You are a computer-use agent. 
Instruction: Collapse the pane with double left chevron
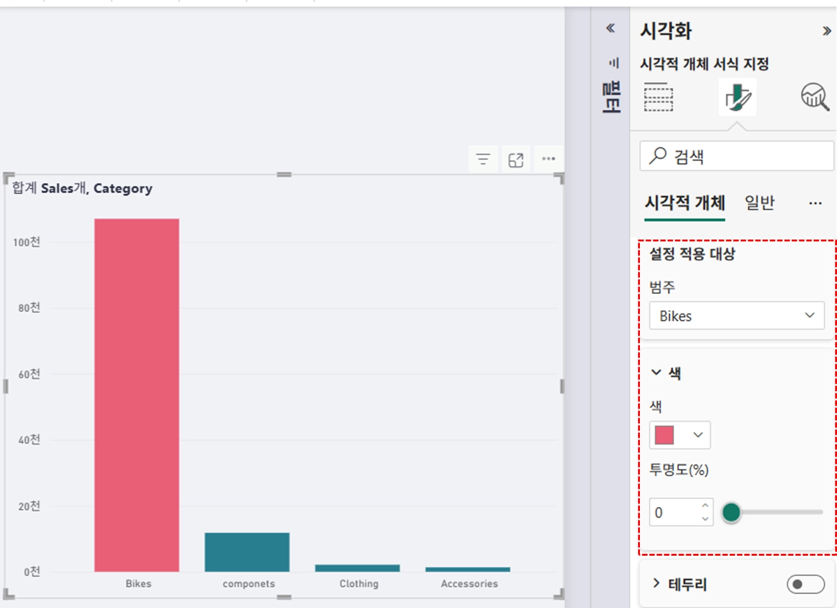611,28
